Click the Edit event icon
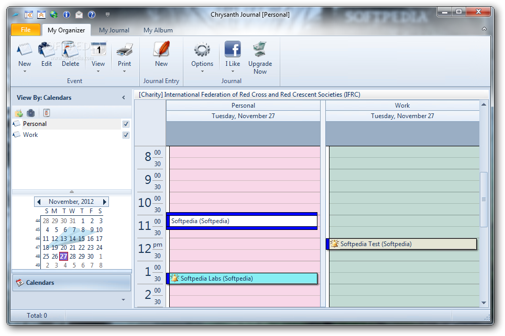This screenshot has height=336, width=505. tap(47, 50)
